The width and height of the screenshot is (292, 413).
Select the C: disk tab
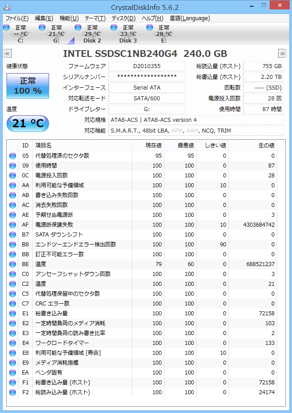coord(17,34)
